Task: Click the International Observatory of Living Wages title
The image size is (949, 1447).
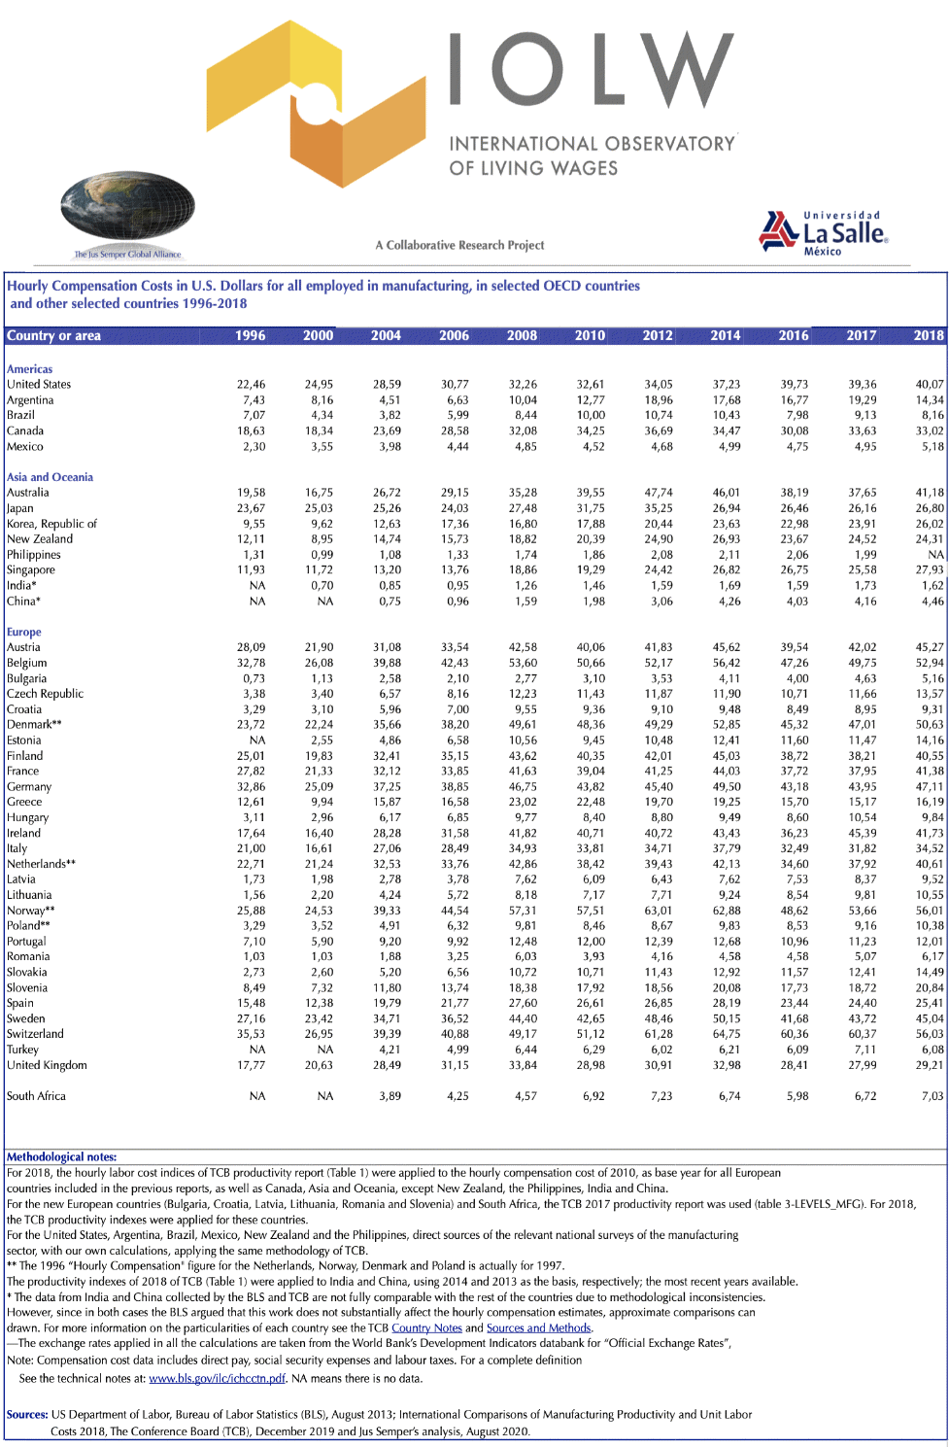Action: 593,155
